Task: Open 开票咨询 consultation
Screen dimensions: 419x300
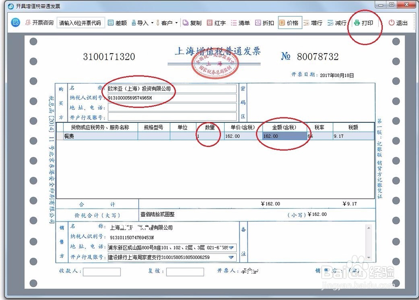Action: pyautogui.click(x=39, y=23)
